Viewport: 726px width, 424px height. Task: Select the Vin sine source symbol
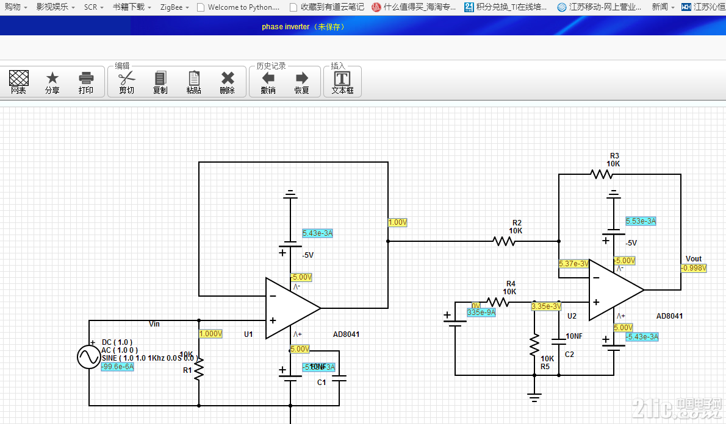(88, 357)
